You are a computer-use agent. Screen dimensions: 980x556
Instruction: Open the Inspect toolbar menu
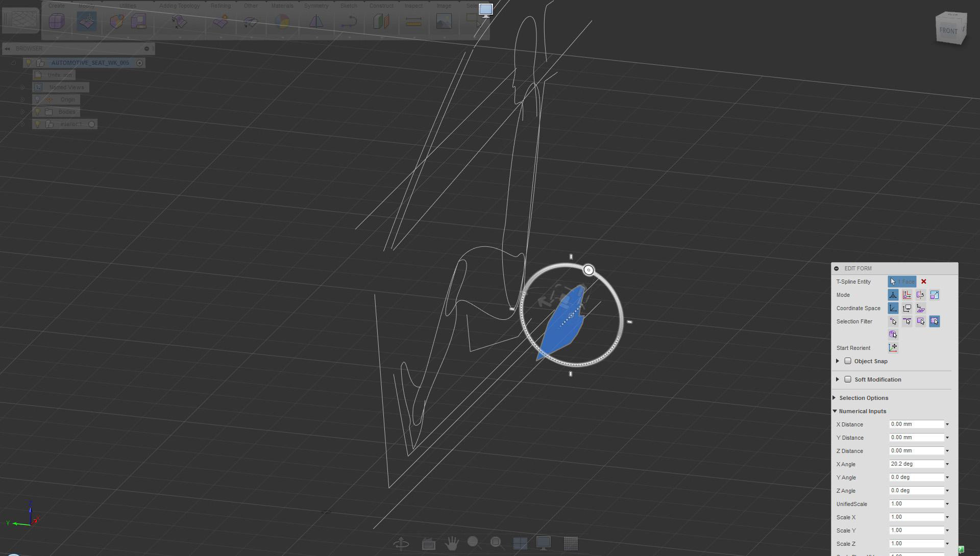(x=413, y=6)
